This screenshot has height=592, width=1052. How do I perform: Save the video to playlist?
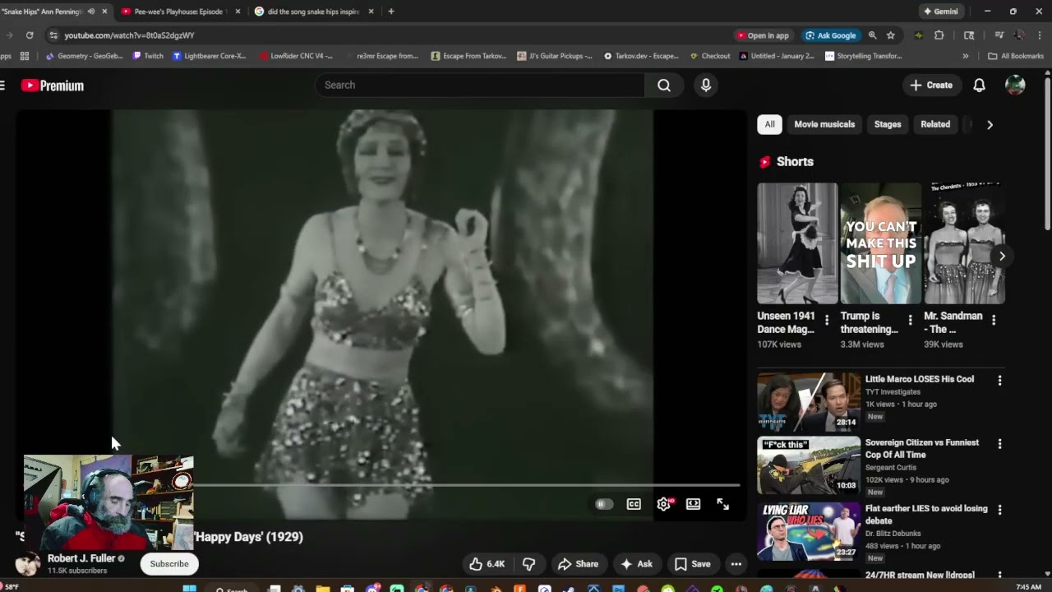coord(693,564)
